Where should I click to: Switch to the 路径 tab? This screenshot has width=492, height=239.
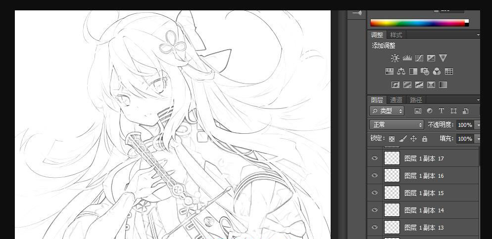click(x=416, y=100)
